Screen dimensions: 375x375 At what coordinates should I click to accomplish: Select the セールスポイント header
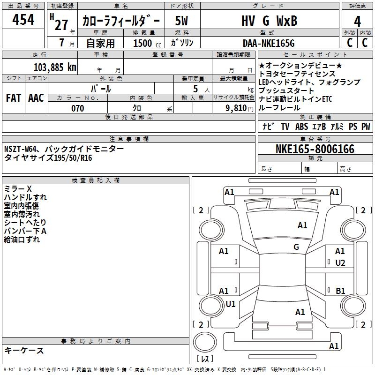(315, 54)
